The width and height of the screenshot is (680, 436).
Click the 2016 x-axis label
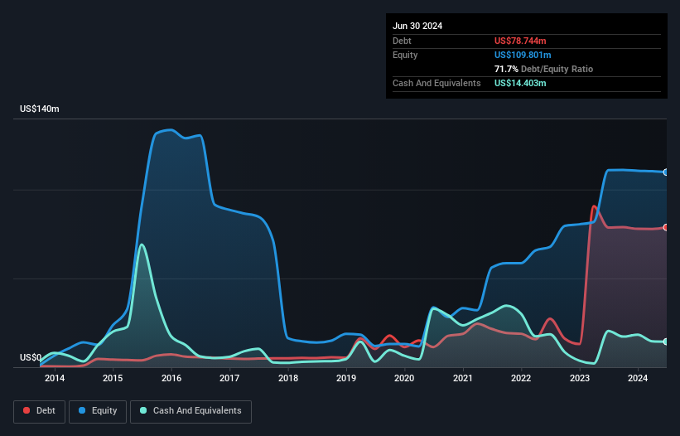[x=171, y=378]
